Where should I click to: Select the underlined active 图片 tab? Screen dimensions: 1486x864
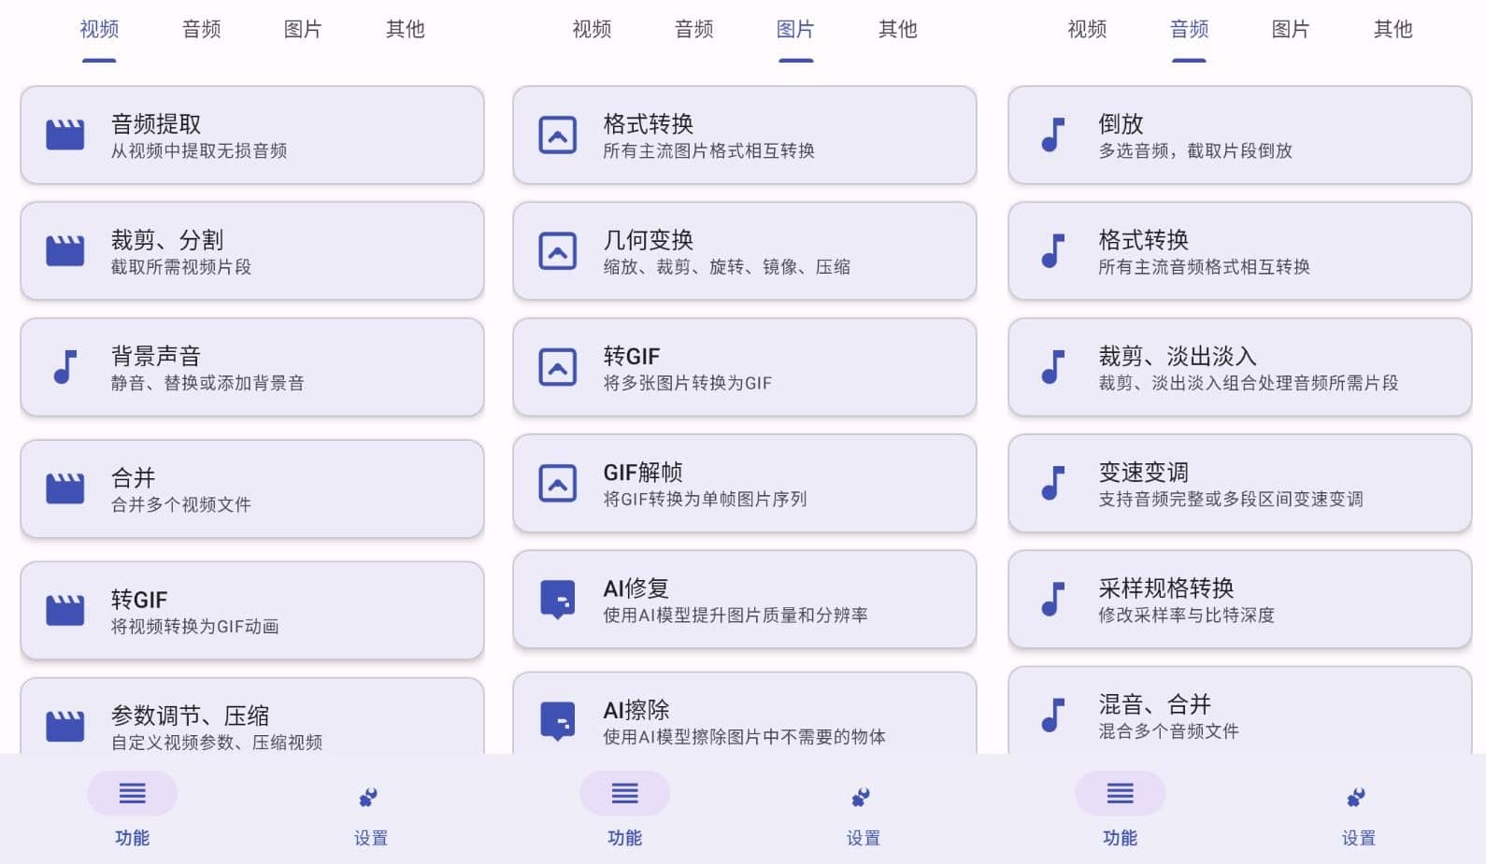[x=795, y=30]
